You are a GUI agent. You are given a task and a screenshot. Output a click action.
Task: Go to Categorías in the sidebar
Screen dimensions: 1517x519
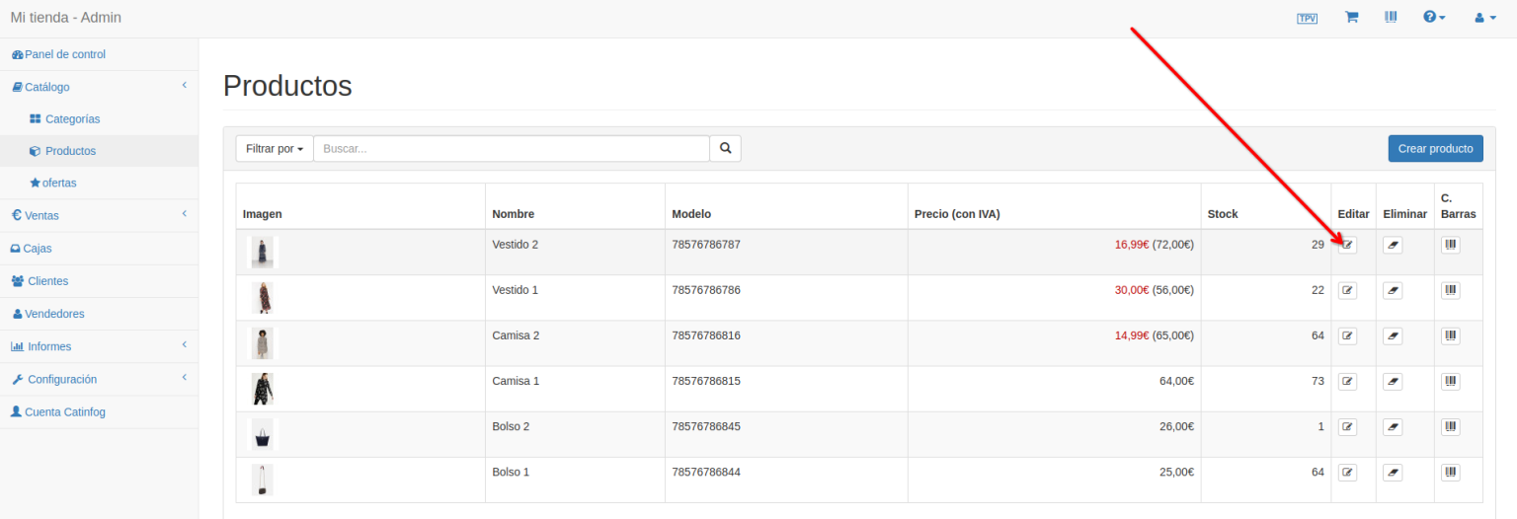point(72,119)
